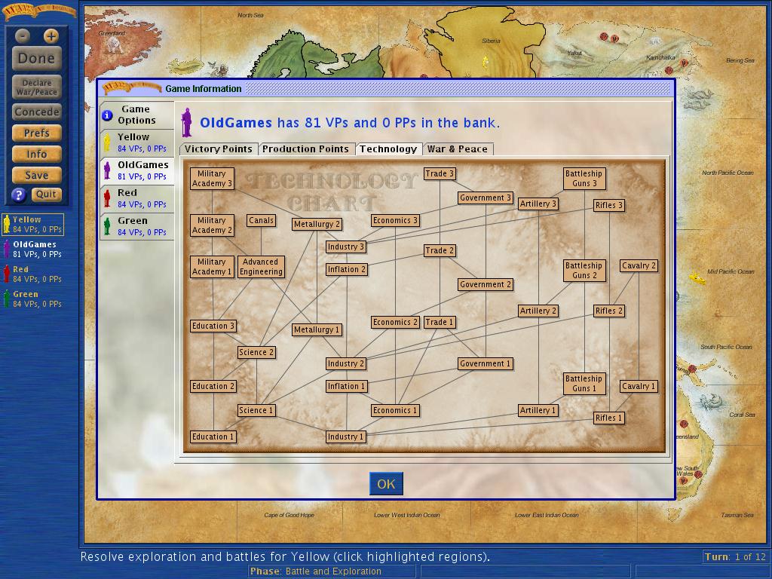Click the large purple soldier in the header
Viewport: 772px width, 579px height.
tap(187, 122)
